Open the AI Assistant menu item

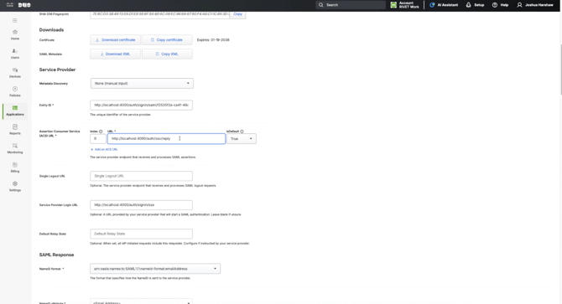pos(444,5)
